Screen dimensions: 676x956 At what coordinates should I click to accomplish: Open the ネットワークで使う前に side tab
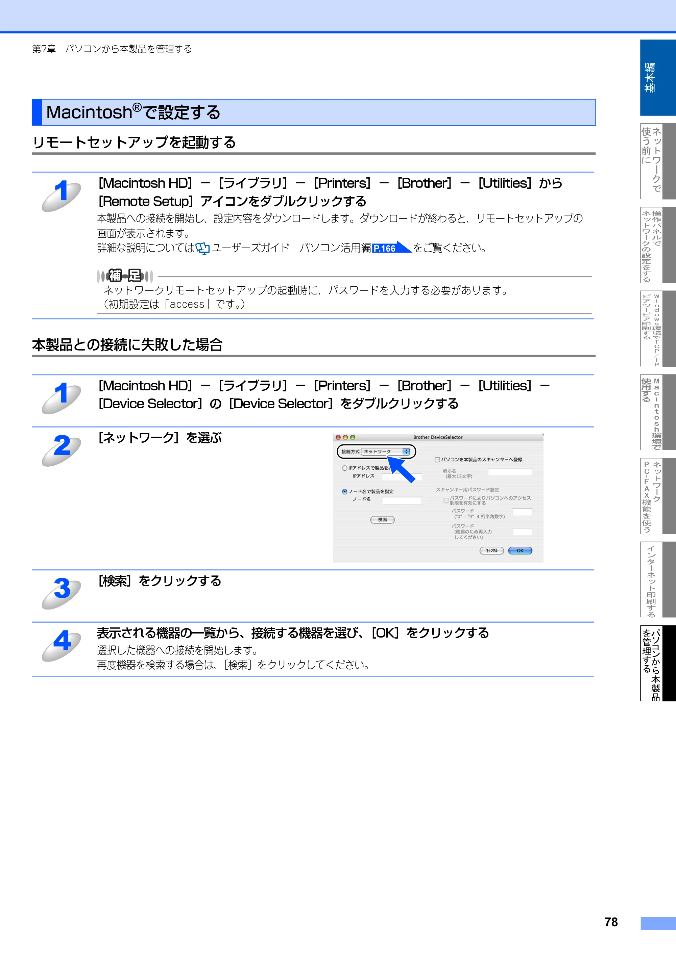click(x=658, y=161)
